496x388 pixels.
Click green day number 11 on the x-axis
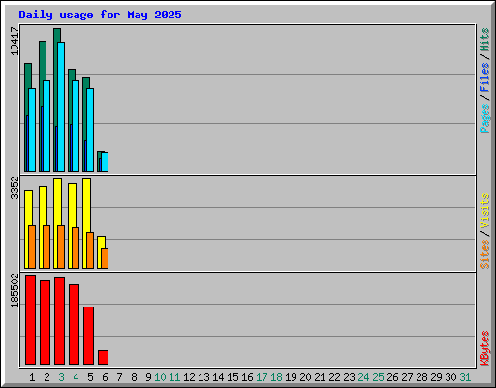click(x=174, y=377)
